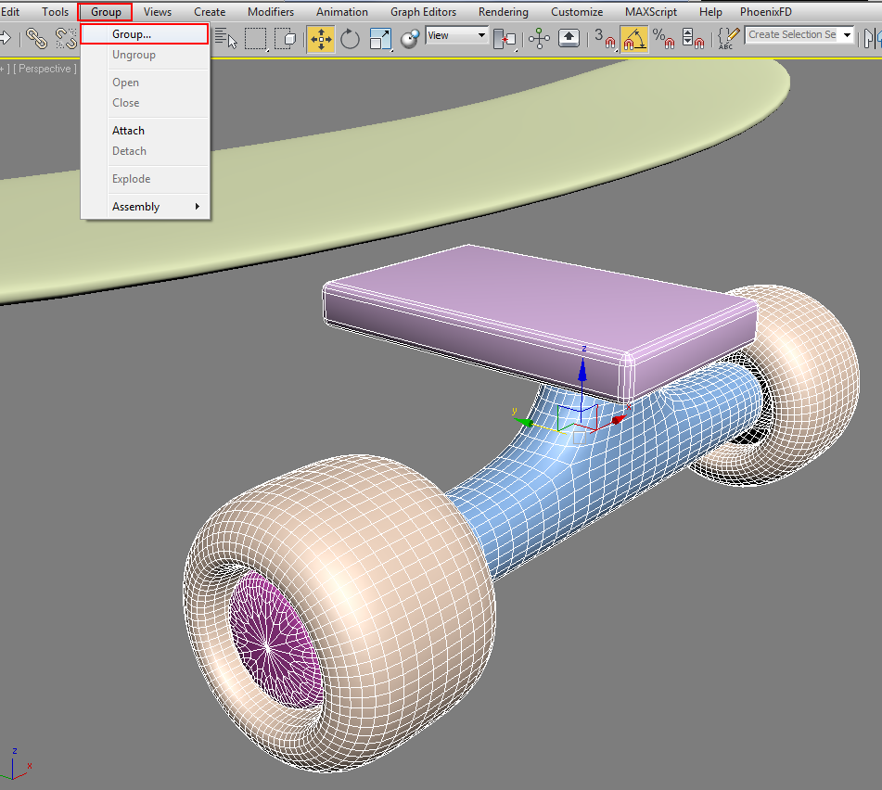
Task: Open the Help menu
Action: pos(710,12)
